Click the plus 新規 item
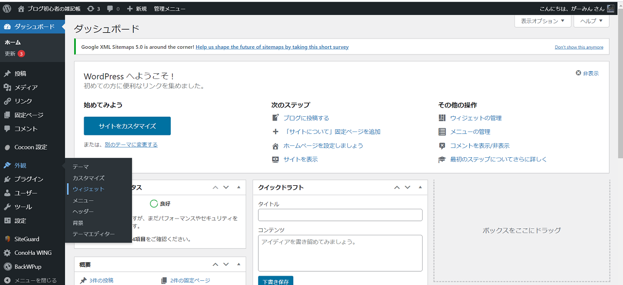The image size is (623, 285). tap(137, 9)
